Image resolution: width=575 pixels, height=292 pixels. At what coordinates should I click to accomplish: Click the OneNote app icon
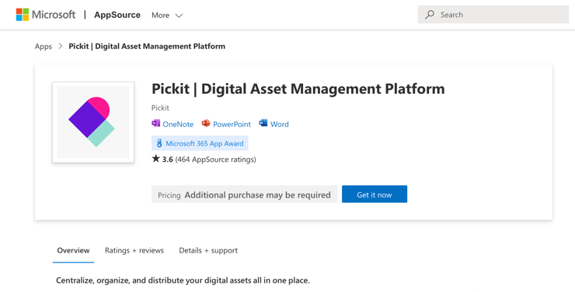coord(156,123)
